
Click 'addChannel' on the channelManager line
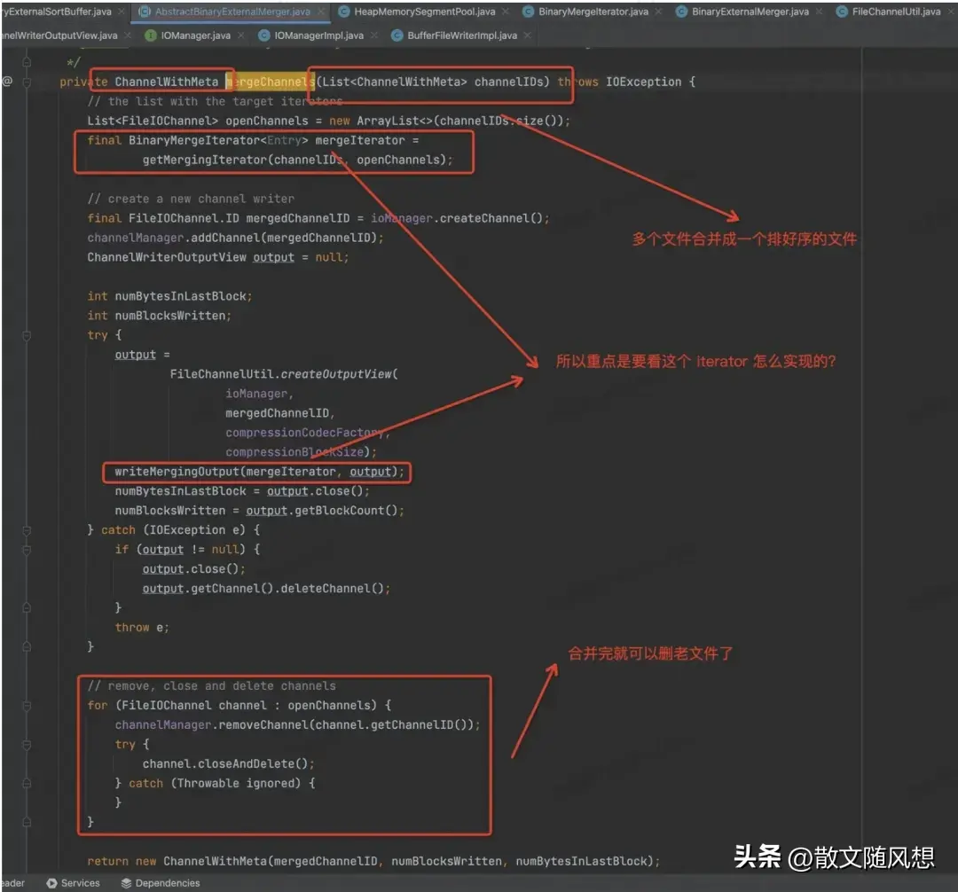point(225,238)
